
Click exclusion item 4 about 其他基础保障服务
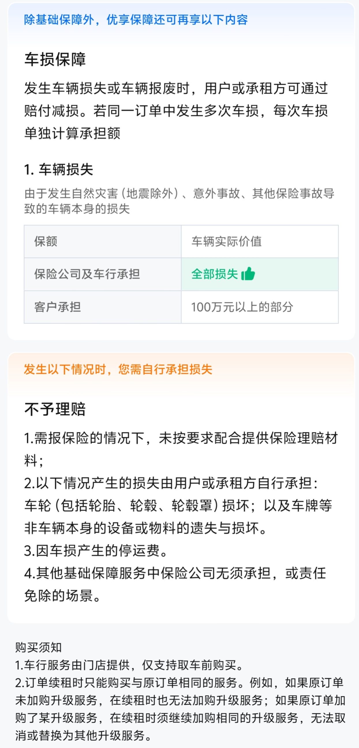pyautogui.click(x=175, y=584)
